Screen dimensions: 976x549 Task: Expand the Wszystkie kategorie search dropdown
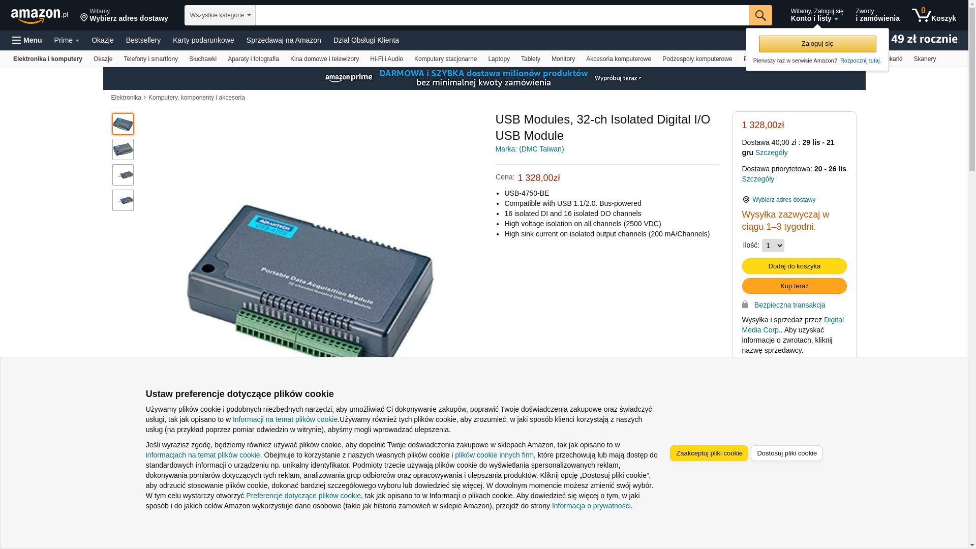(x=220, y=15)
